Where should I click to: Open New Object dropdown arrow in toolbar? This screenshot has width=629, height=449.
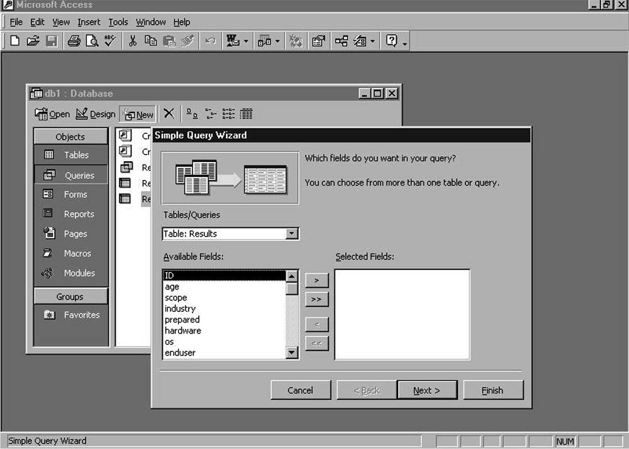coord(372,41)
